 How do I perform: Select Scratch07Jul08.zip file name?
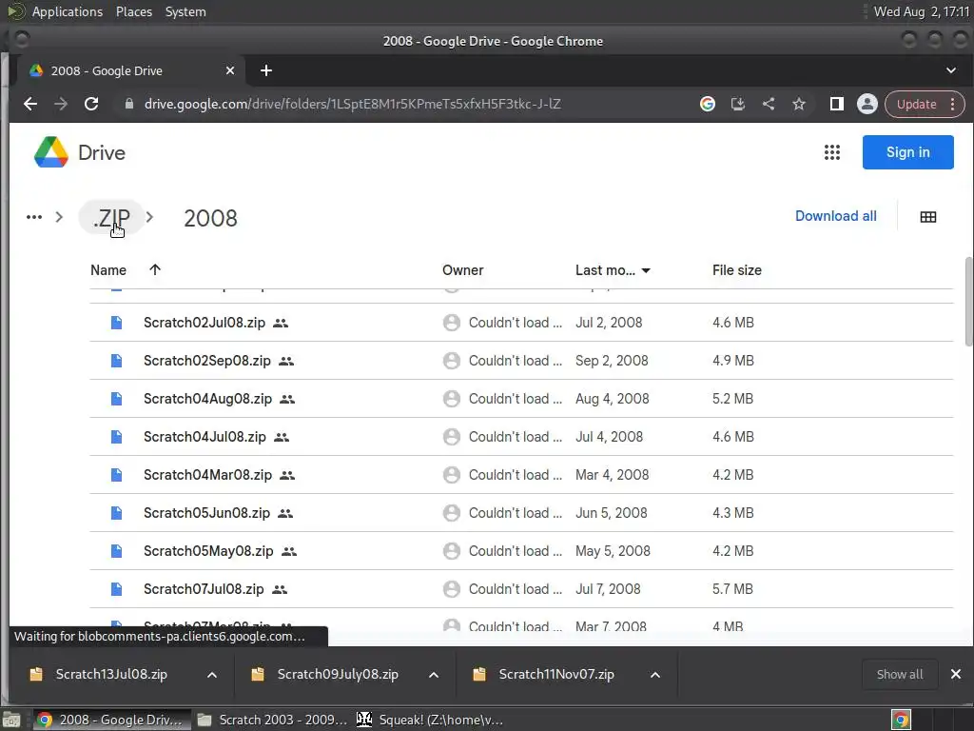coord(204,589)
